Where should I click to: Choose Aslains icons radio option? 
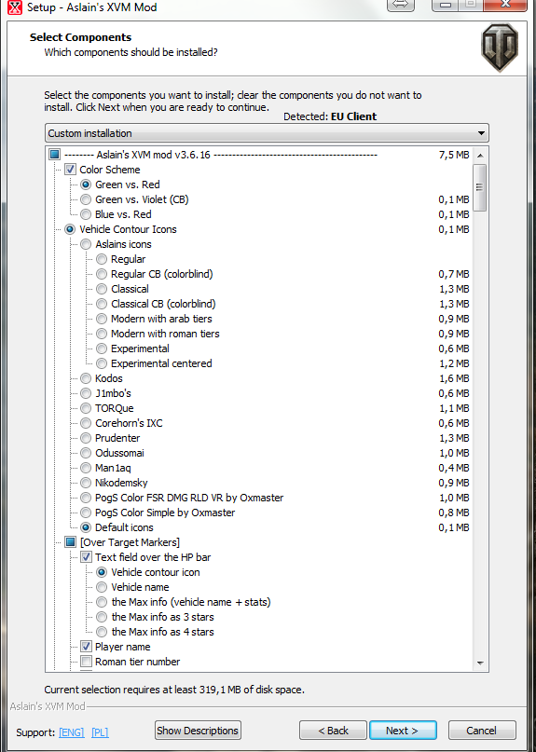[86, 244]
